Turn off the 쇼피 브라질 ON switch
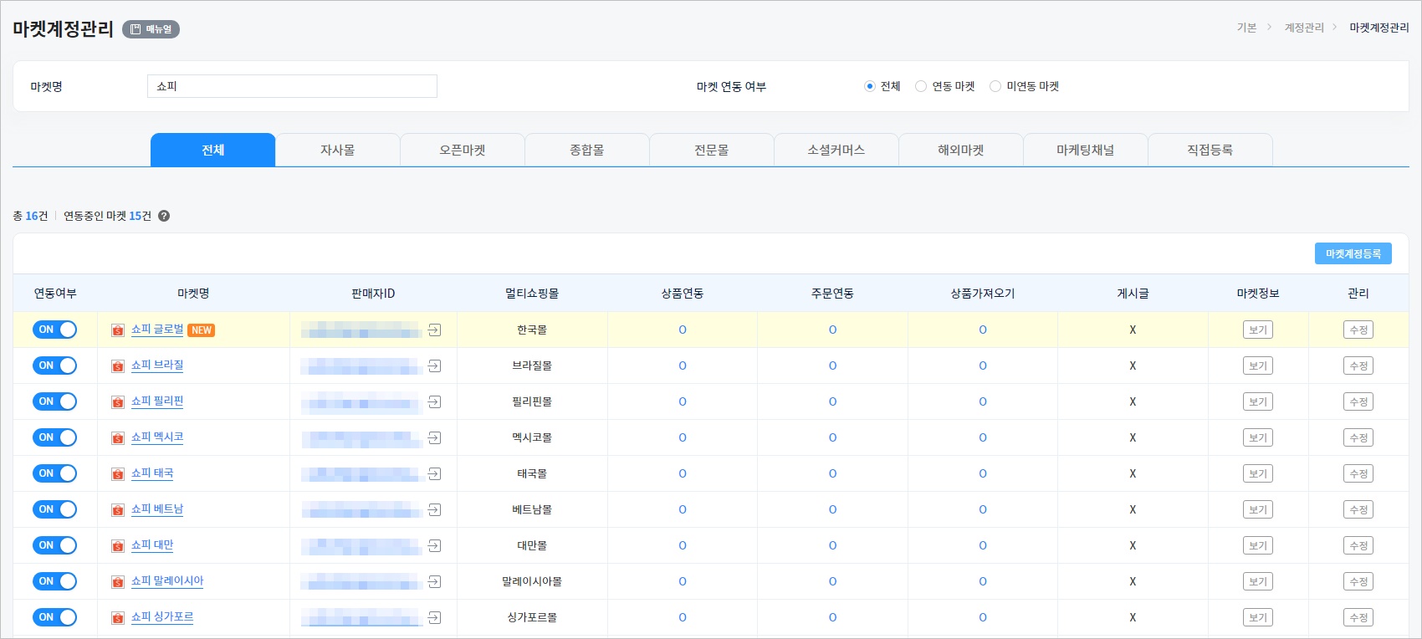The height and width of the screenshot is (639, 1422). click(x=55, y=366)
